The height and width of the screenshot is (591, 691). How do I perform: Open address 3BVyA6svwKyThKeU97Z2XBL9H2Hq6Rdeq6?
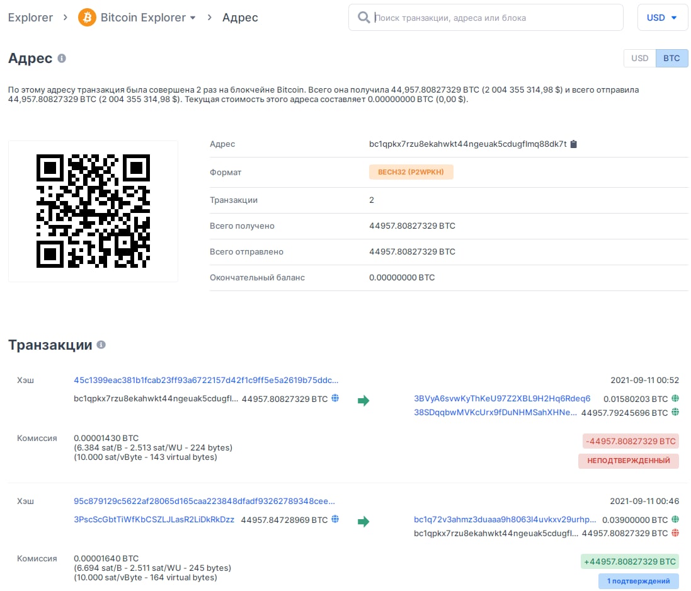(x=502, y=398)
